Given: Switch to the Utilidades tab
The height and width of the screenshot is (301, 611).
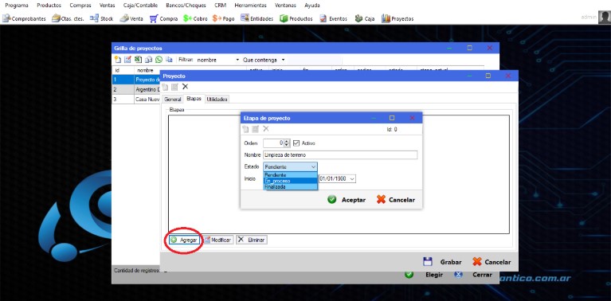Looking at the screenshot, I should [x=217, y=100].
